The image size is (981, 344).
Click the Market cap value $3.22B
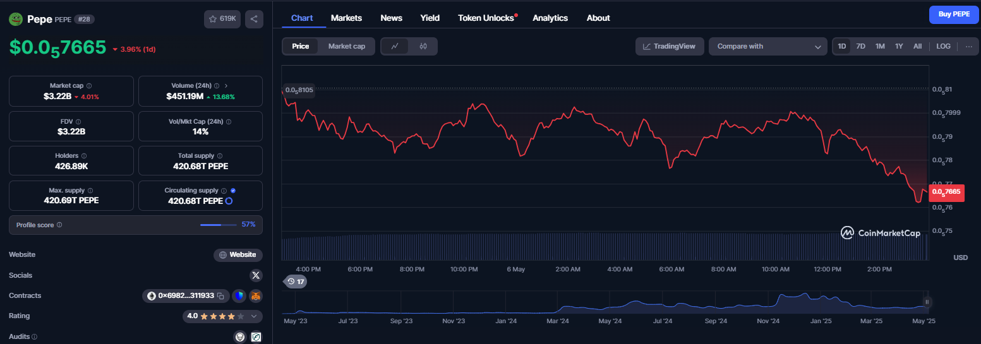[57, 97]
